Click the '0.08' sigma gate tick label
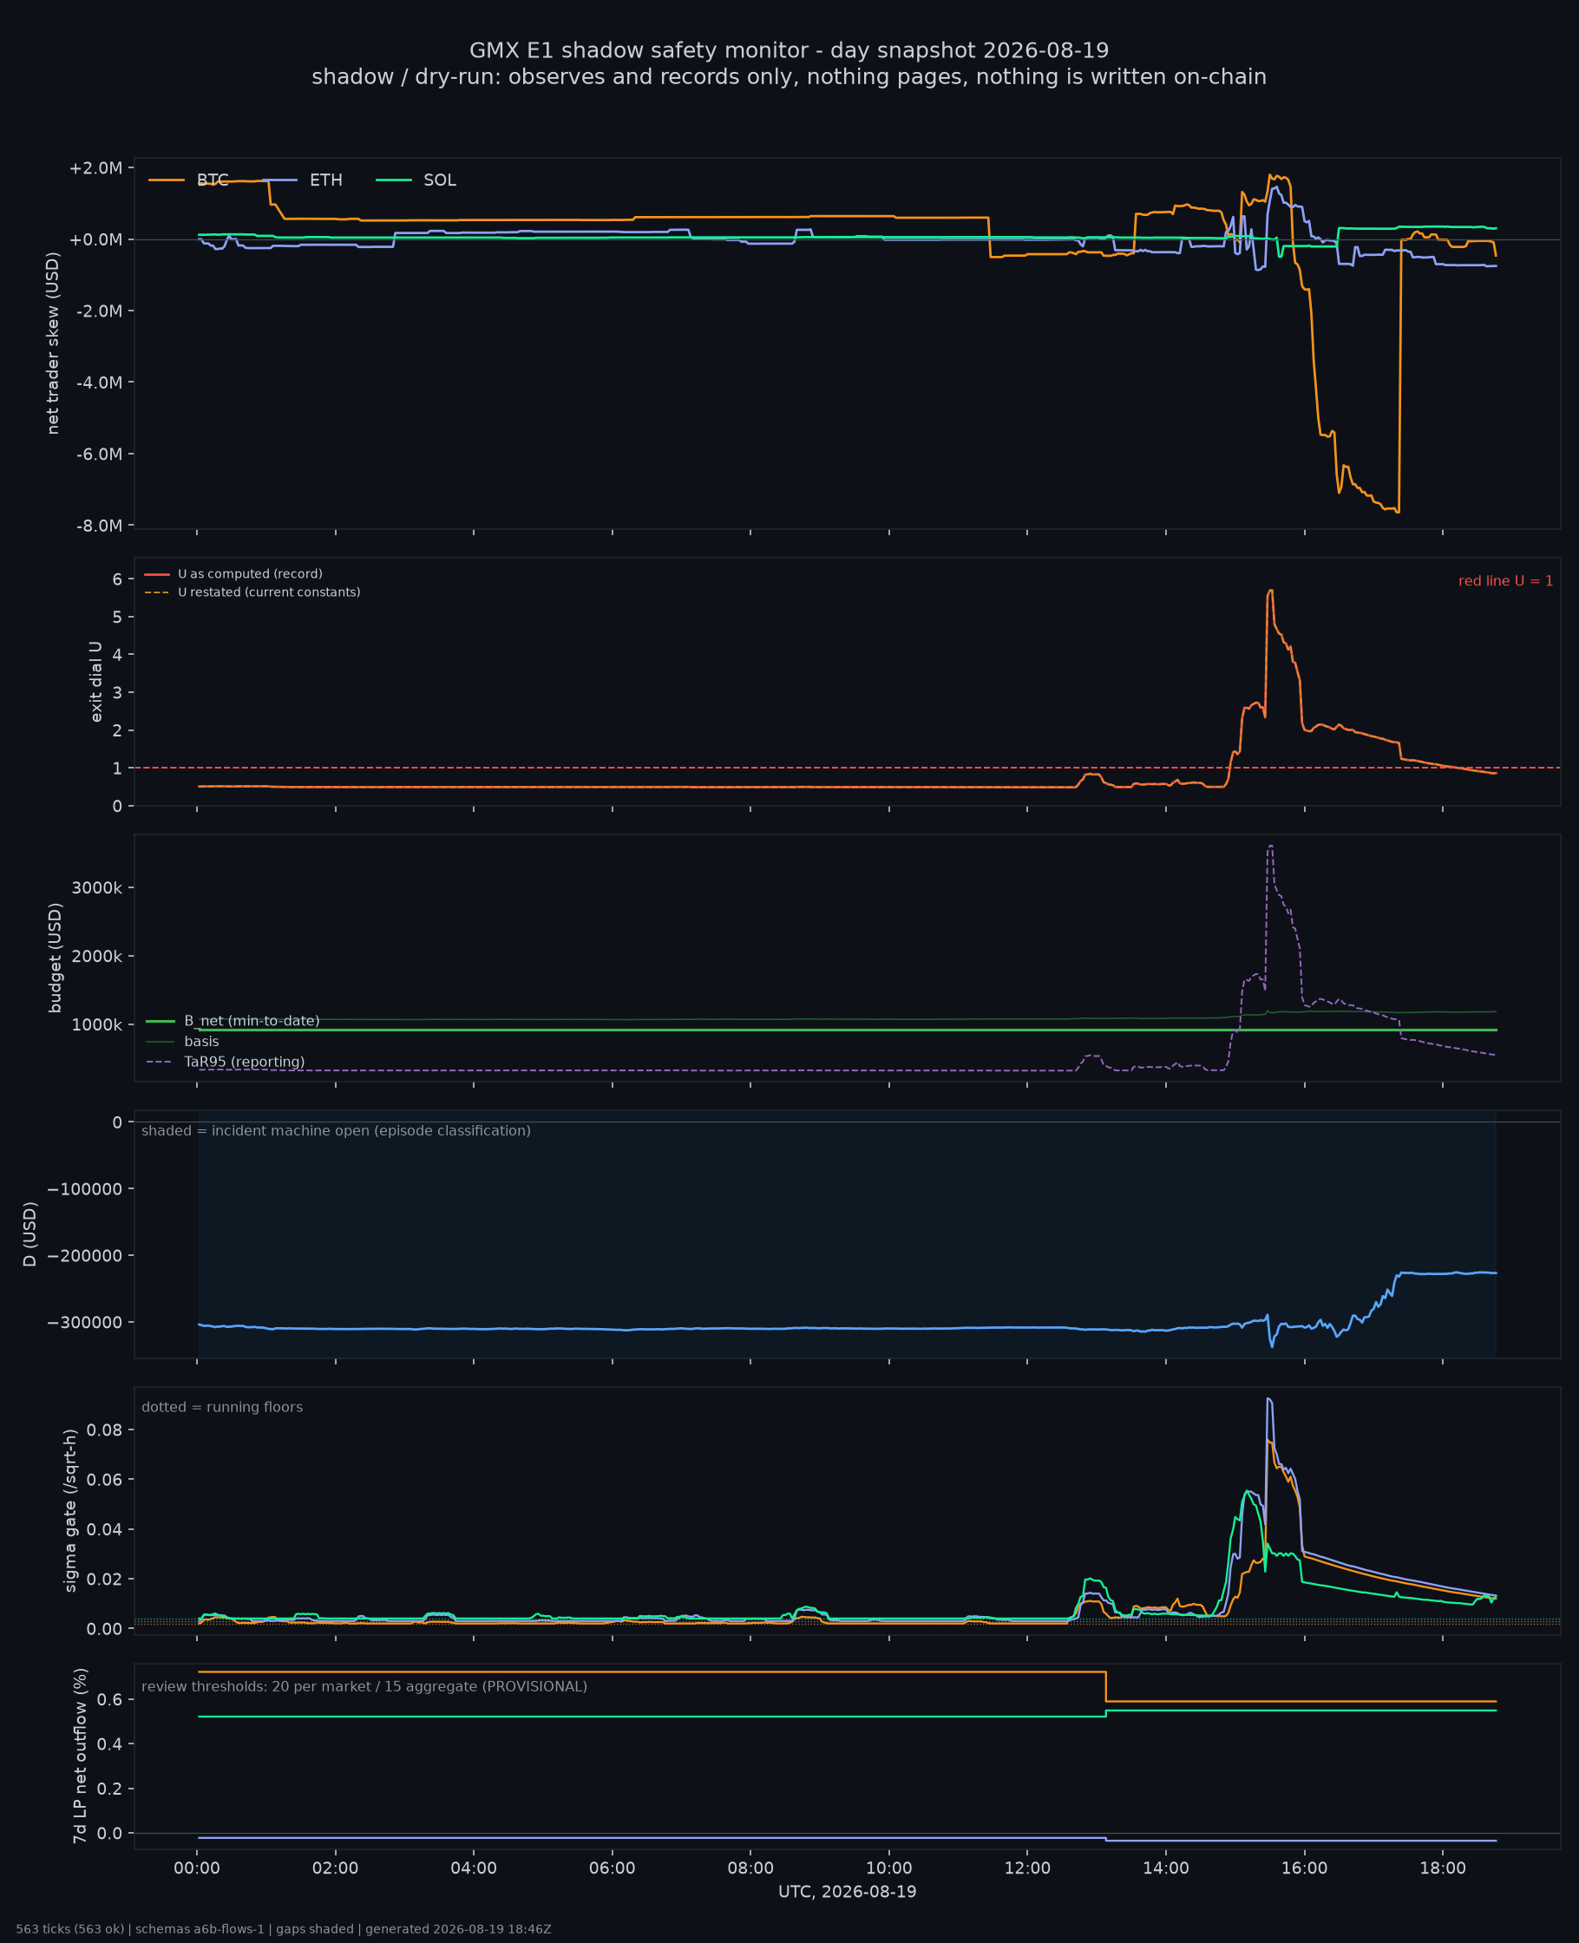The image size is (1579, 1943). (105, 1430)
